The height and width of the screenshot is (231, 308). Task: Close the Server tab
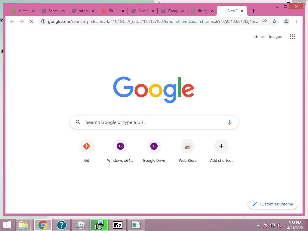point(63,11)
